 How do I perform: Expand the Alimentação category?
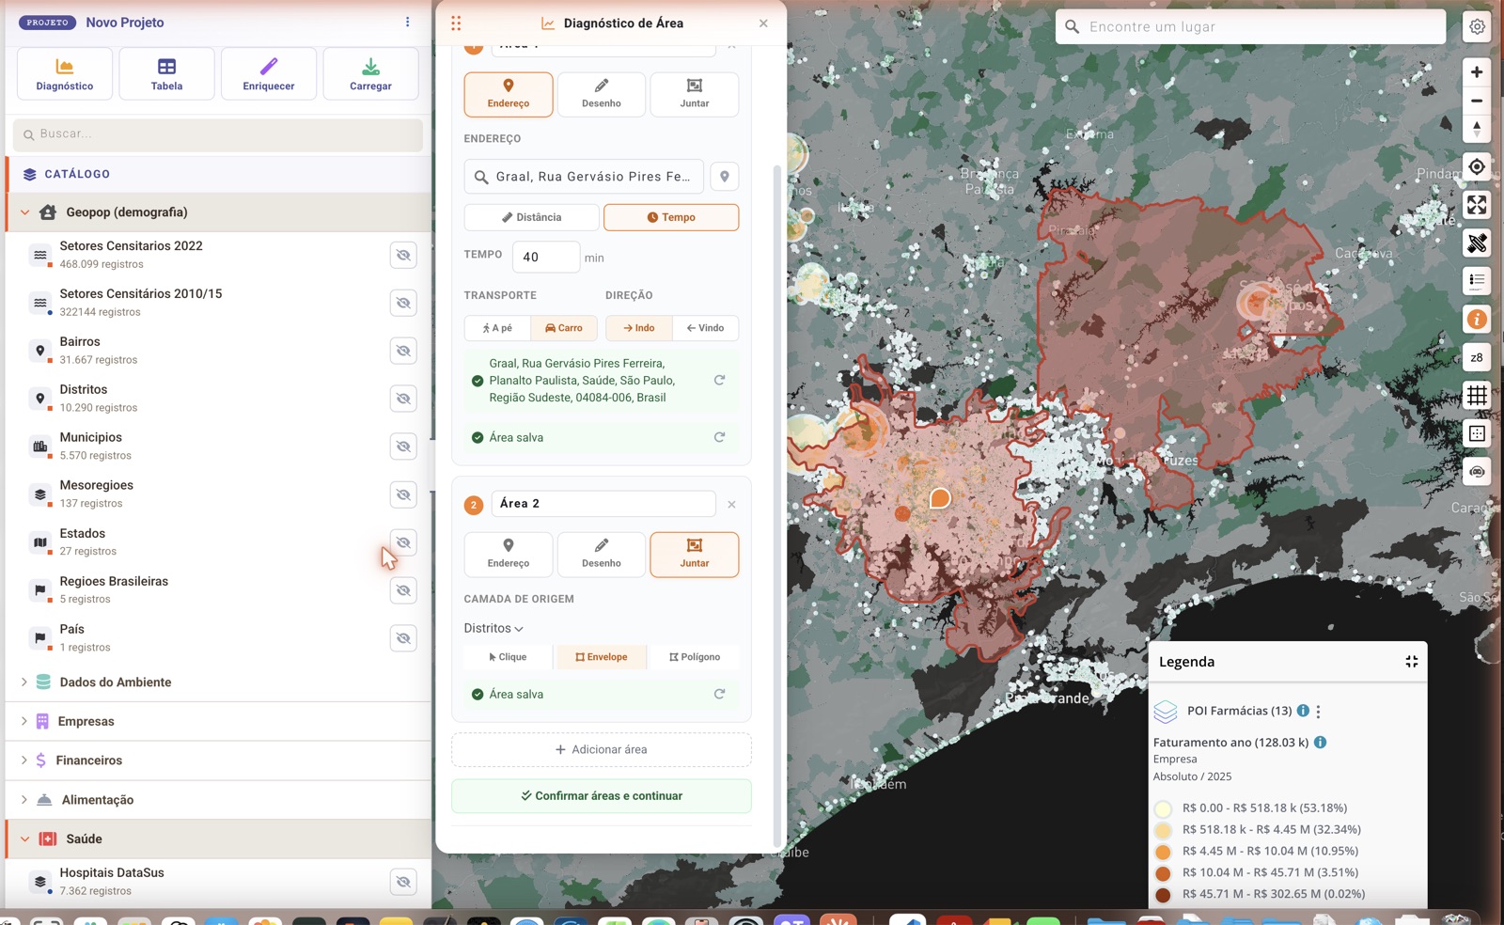[x=24, y=800]
